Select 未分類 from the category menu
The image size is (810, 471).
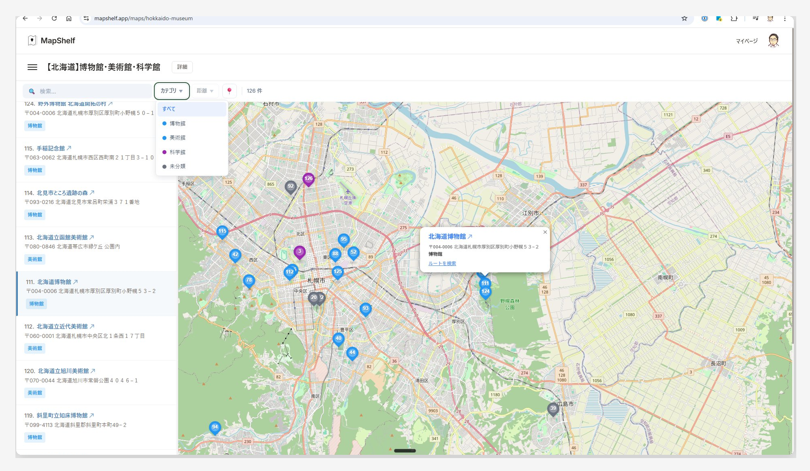(178, 166)
